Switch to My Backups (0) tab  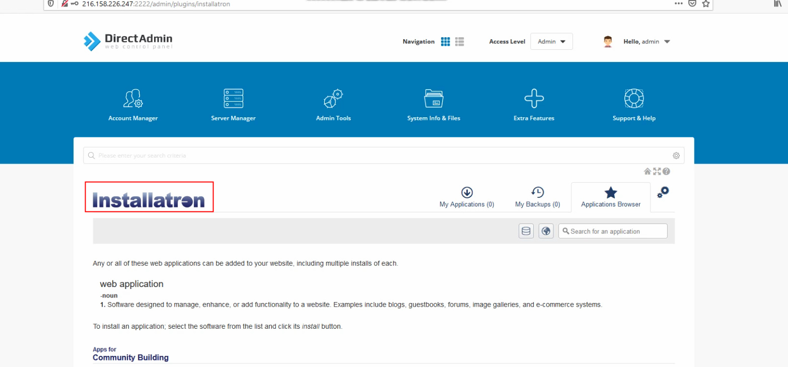coord(537,197)
